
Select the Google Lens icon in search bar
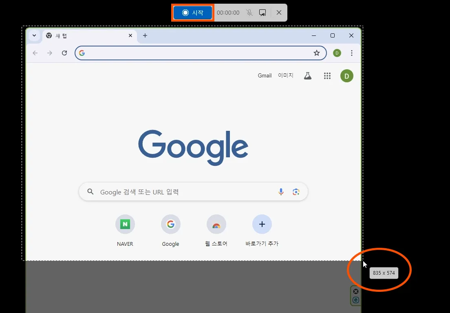(296, 192)
